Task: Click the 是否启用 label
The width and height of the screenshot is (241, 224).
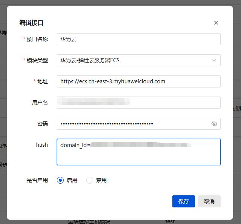Action: (x=37, y=180)
